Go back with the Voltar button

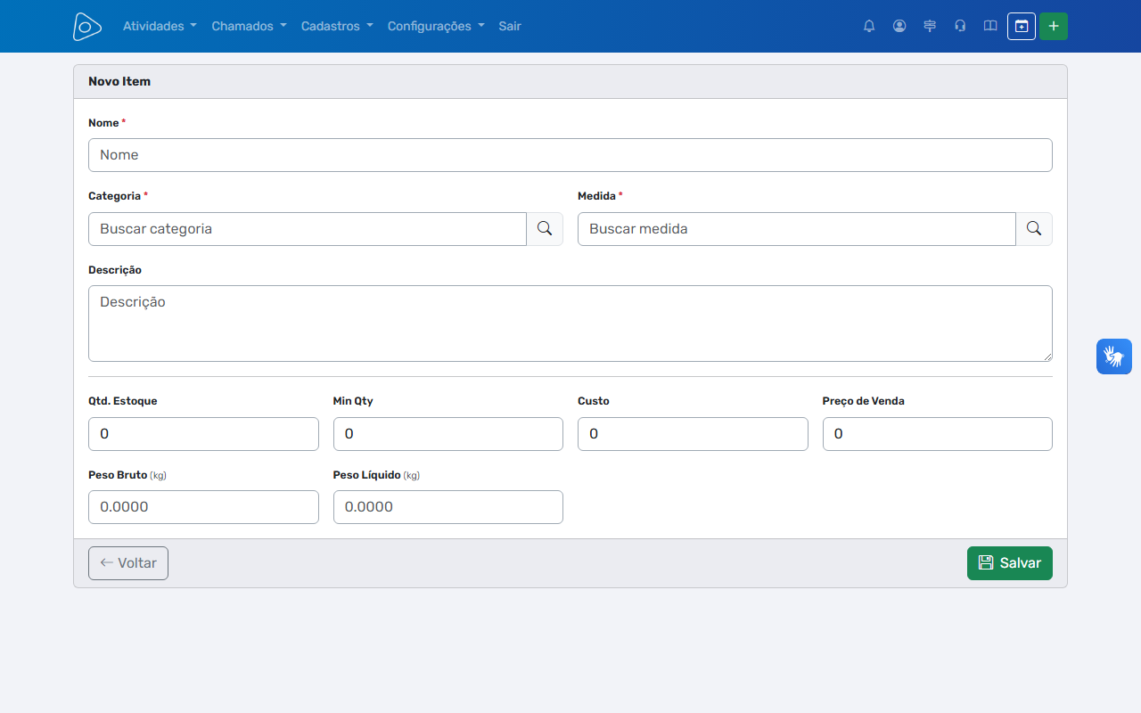click(x=128, y=563)
